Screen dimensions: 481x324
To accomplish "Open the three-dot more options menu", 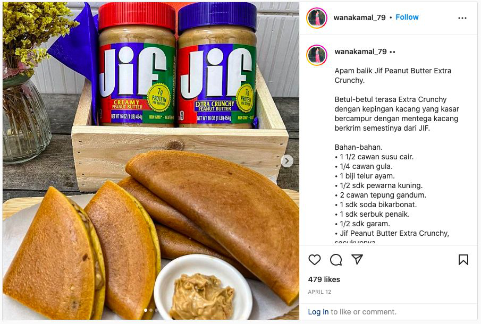I will (462, 18).
